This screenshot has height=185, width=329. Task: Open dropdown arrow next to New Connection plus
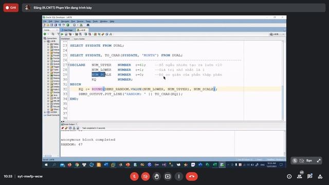click(x=48, y=34)
